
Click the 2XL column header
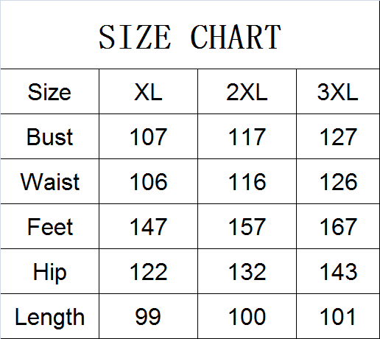tap(247, 91)
